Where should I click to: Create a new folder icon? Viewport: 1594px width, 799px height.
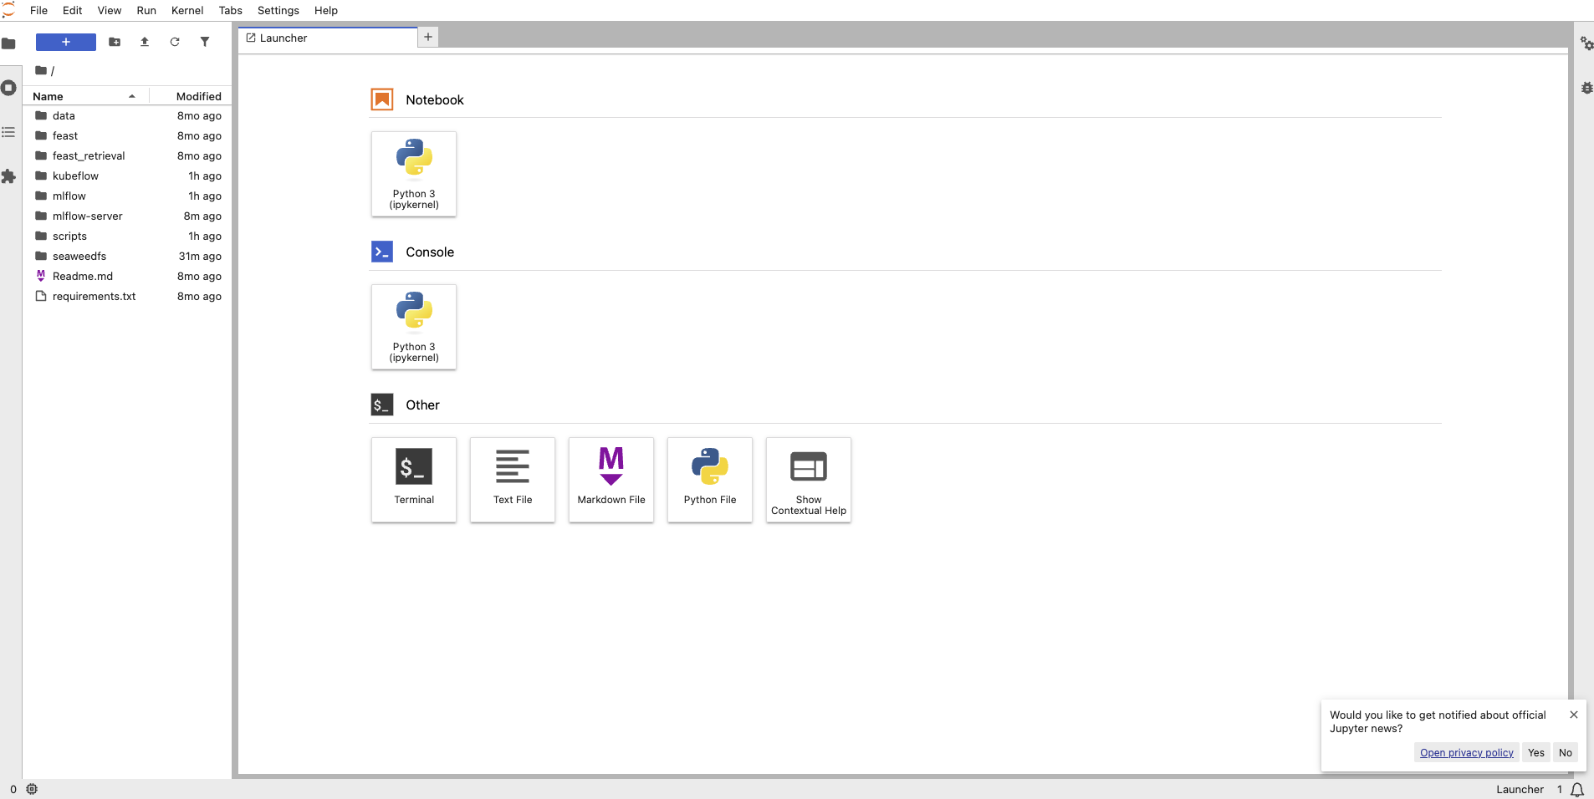coord(115,42)
